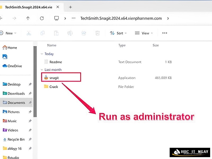Unpin Pictures from Quick access
Image resolution: width=212 pixels, height=159 pixels.
tap(30, 112)
